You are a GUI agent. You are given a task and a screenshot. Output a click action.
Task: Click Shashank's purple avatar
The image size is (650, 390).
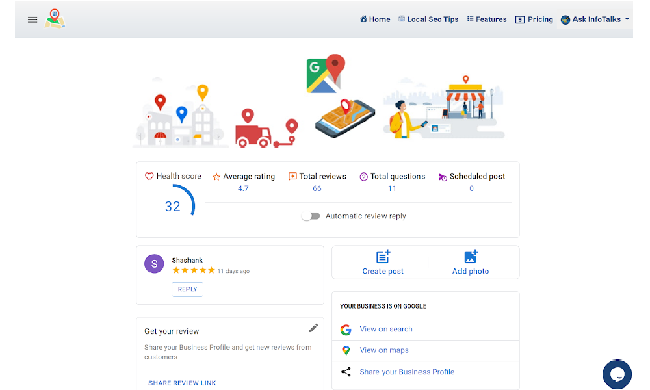point(154,263)
